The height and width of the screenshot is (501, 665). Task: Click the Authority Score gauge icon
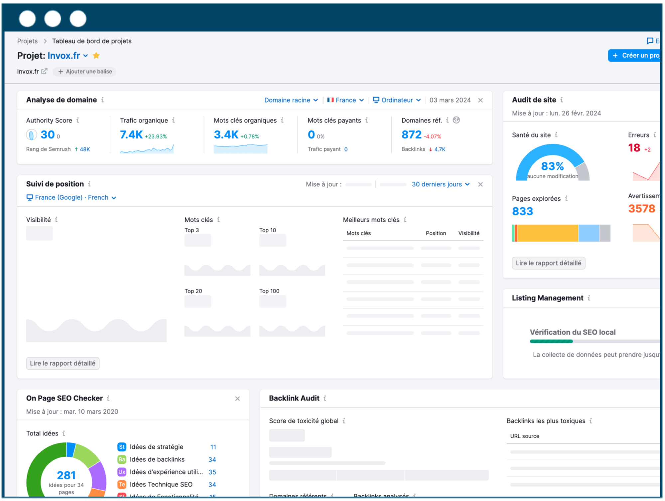point(32,135)
